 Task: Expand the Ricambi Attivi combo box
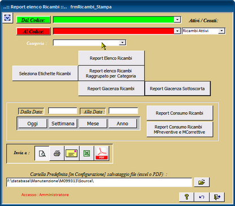pos(222,31)
